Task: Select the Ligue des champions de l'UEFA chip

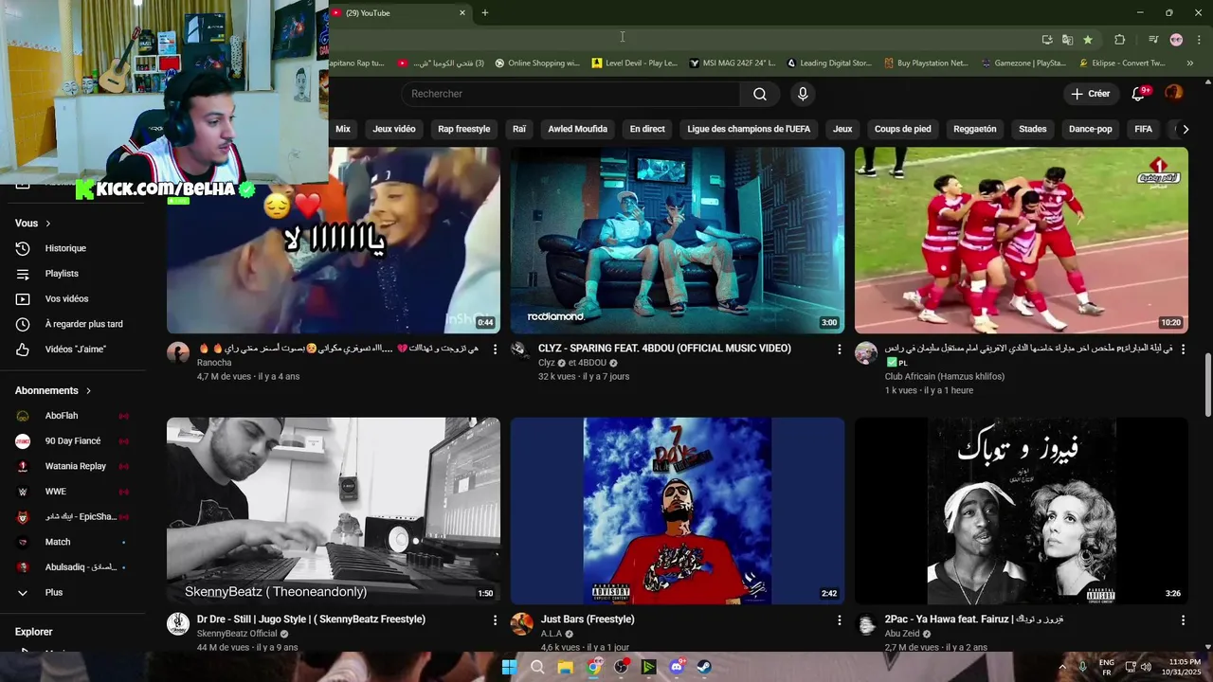Action: tap(749, 129)
